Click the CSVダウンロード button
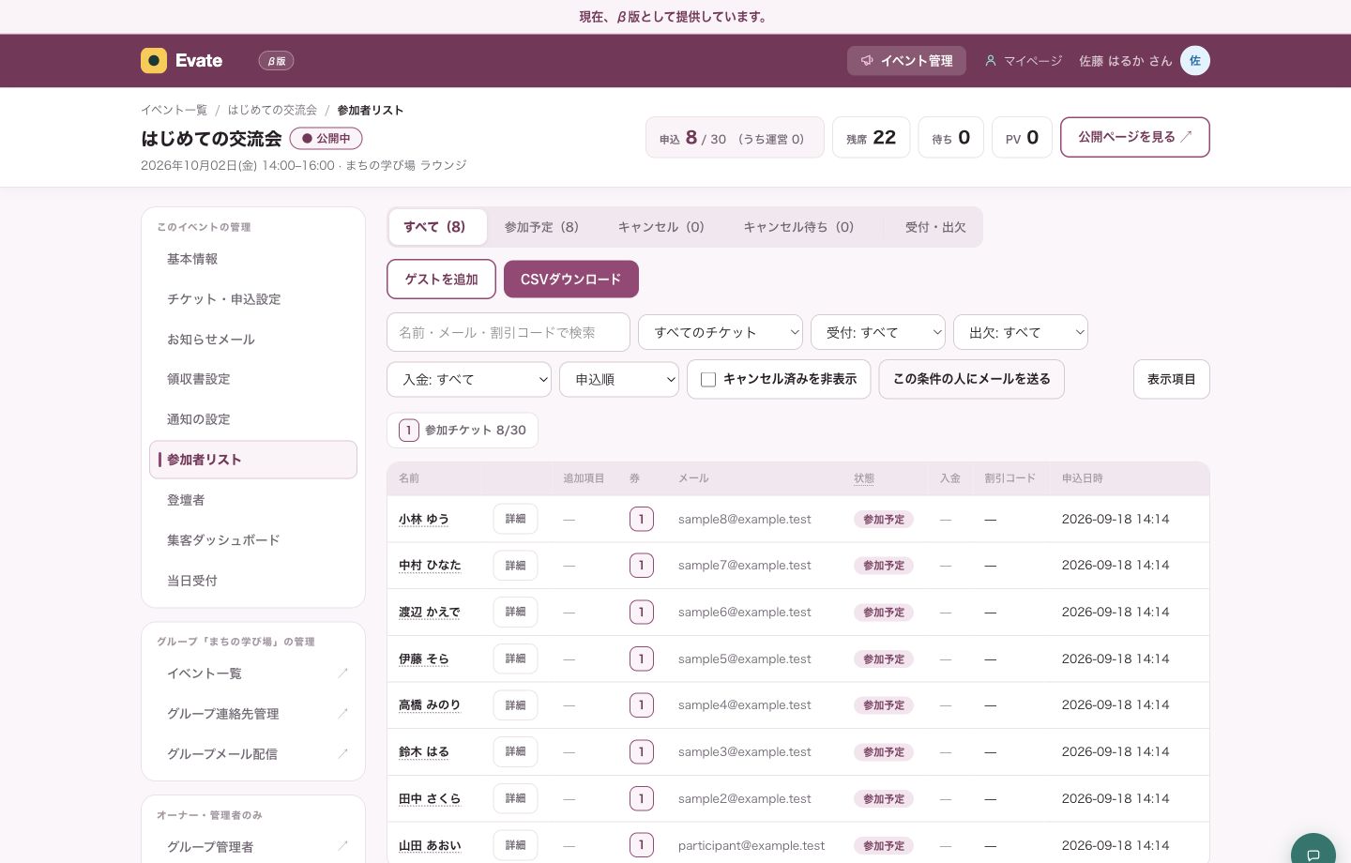 point(571,279)
